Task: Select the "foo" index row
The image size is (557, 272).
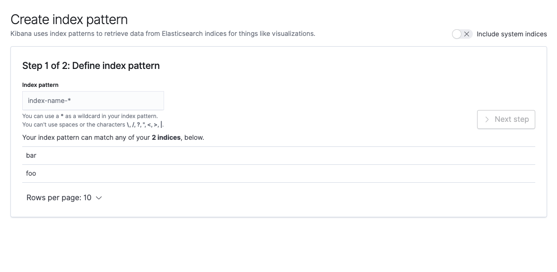Action: pyautogui.click(x=278, y=174)
